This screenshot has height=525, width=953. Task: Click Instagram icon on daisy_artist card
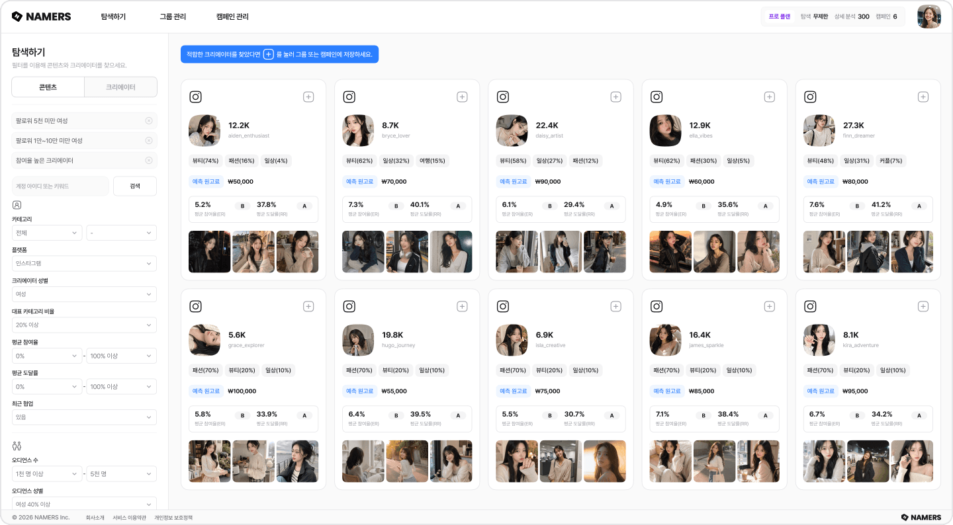tap(503, 97)
